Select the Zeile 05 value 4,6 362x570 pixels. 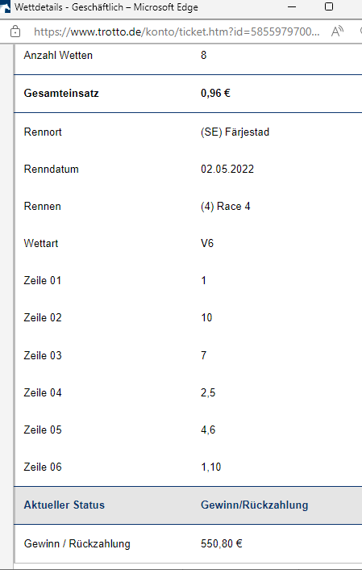coord(208,430)
